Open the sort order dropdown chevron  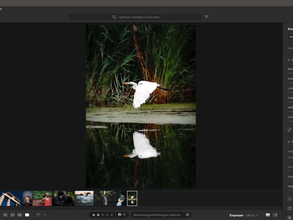click(45, 215)
